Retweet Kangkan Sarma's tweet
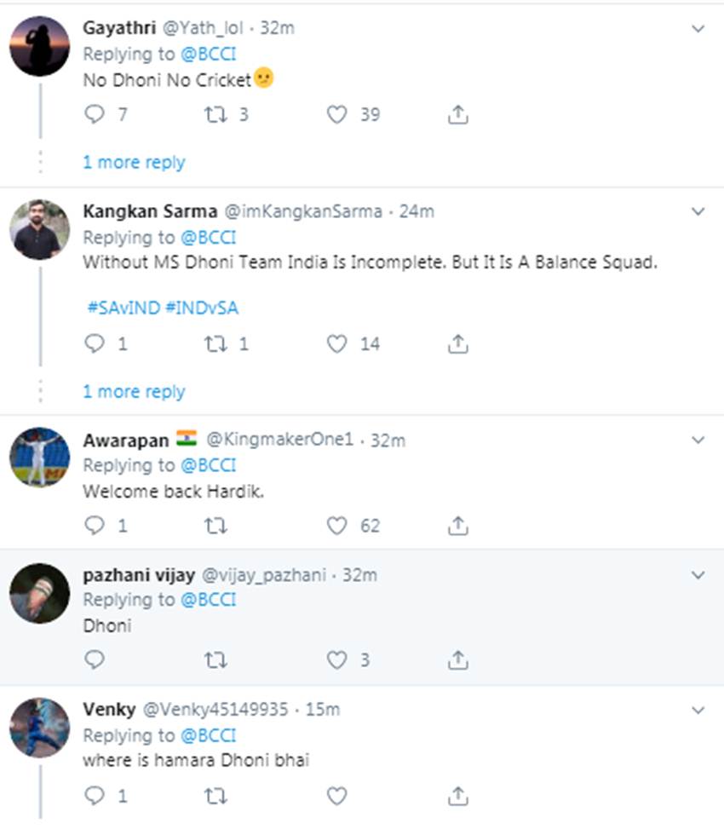 click(x=215, y=343)
